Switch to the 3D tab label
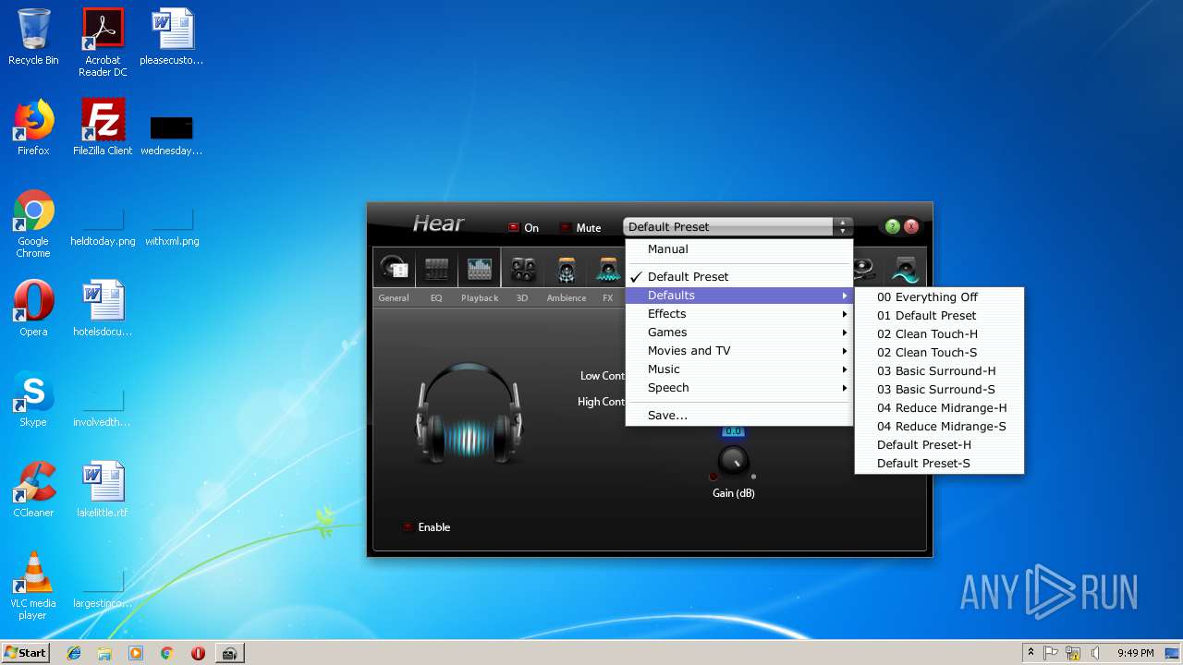Screen dimensions: 1183x665 [x=522, y=298]
